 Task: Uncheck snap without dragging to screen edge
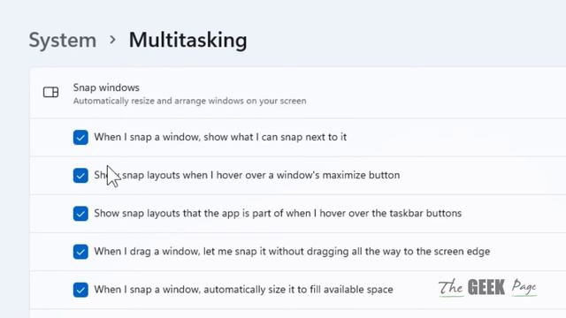pos(80,252)
